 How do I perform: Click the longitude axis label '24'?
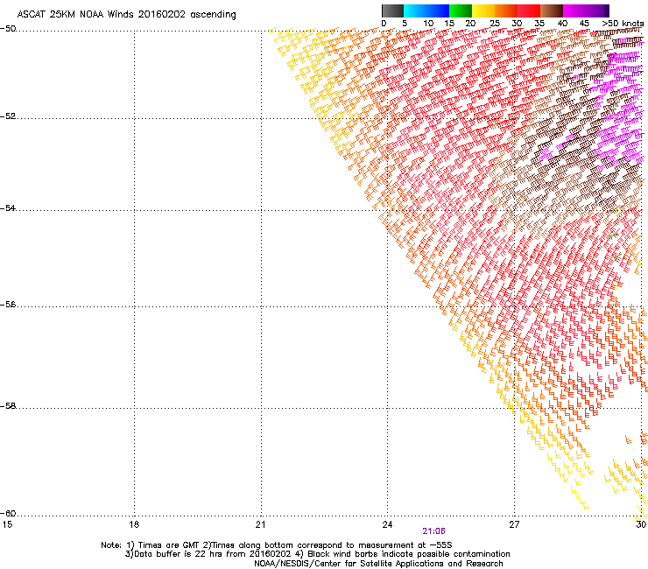(387, 524)
